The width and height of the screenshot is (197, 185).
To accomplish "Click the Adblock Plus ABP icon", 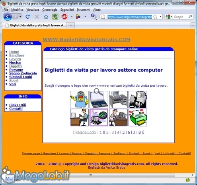I will [64, 17].
